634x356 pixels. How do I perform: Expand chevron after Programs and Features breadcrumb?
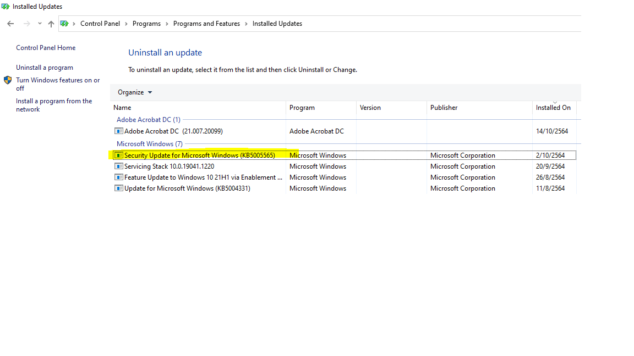[246, 24]
